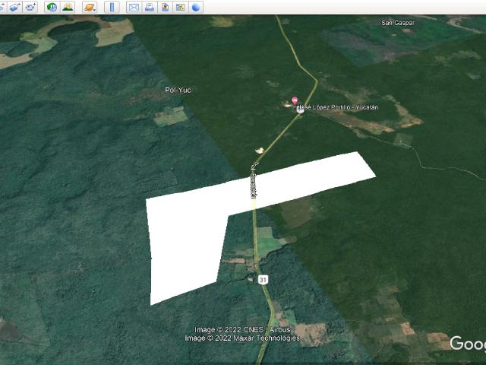Screen dimensions: 486x365
Task: Toggle the sunlight across landscape icon
Action: 68,7
